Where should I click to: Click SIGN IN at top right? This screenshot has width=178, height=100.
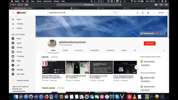[161, 12]
